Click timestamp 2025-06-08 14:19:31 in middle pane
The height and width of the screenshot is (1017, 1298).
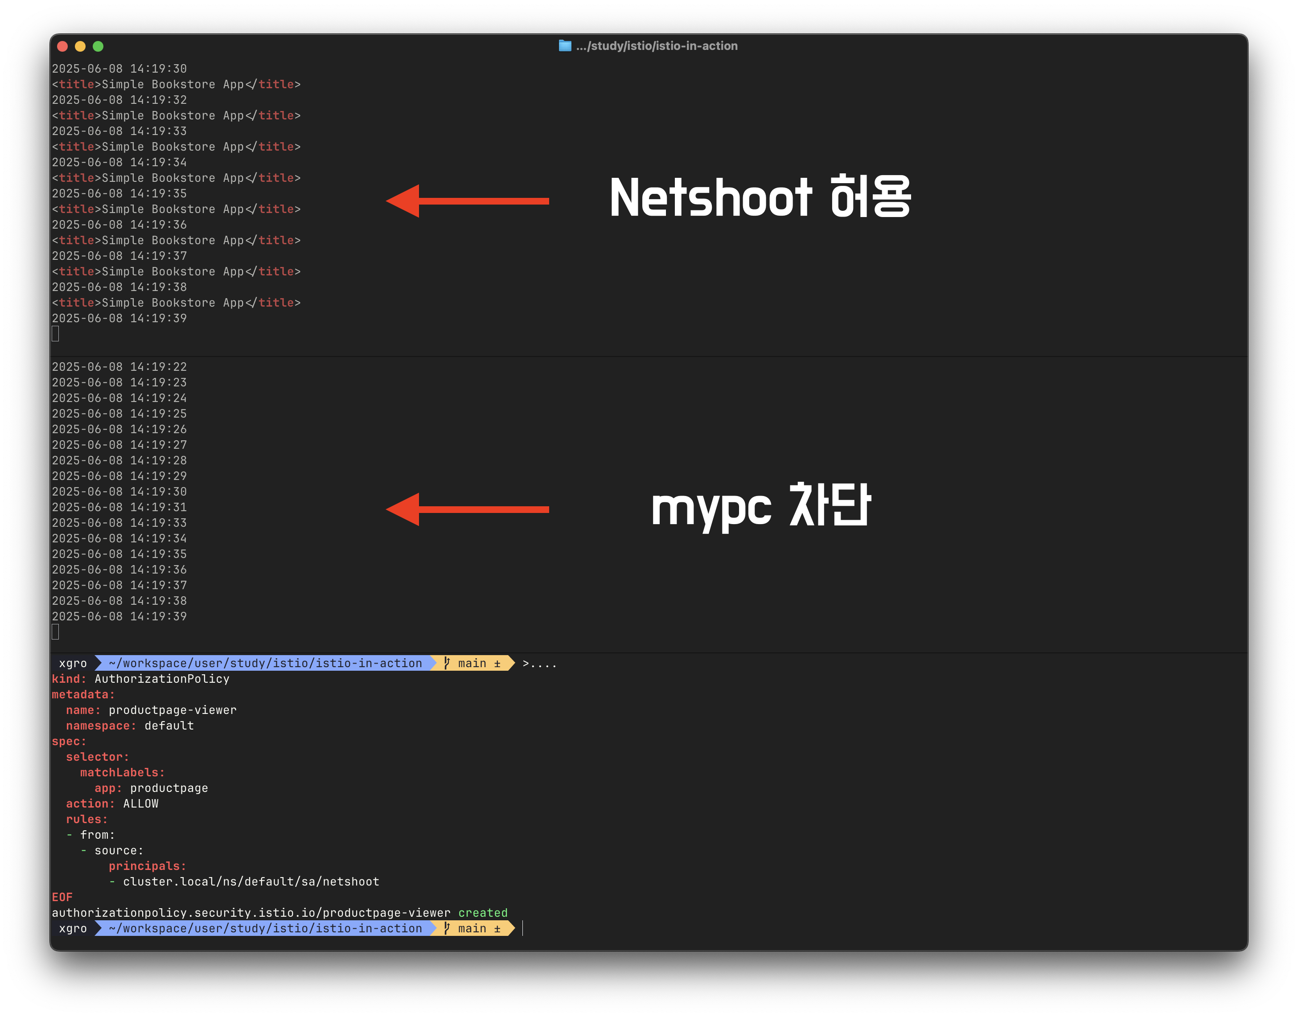coord(119,507)
